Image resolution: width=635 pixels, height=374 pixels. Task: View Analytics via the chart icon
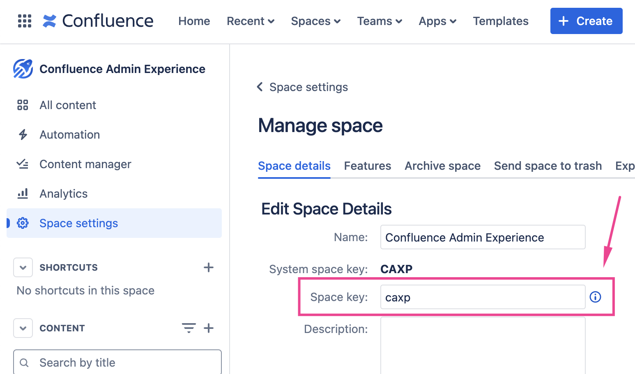(23, 194)
